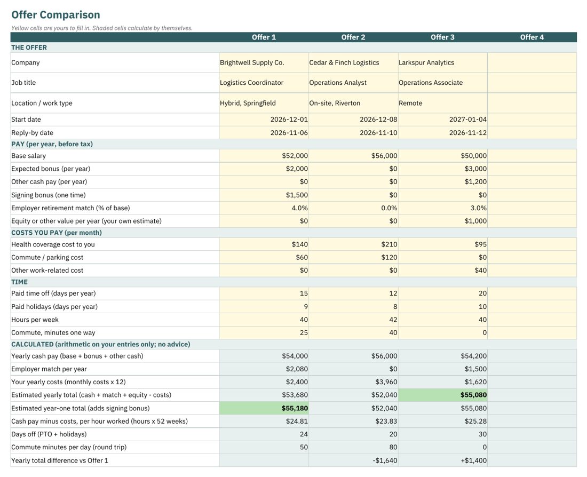Screen dimensions: 587x477
Task: Click the Offer 1 column header
Action: (x=264, y=37)
